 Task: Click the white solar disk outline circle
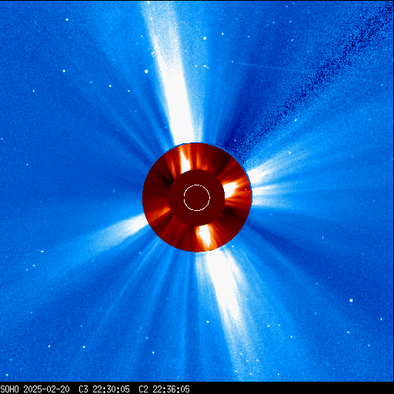coord(197,198)
